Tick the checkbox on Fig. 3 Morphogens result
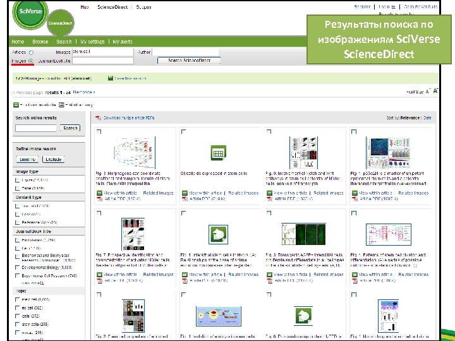 pos(99,131)
